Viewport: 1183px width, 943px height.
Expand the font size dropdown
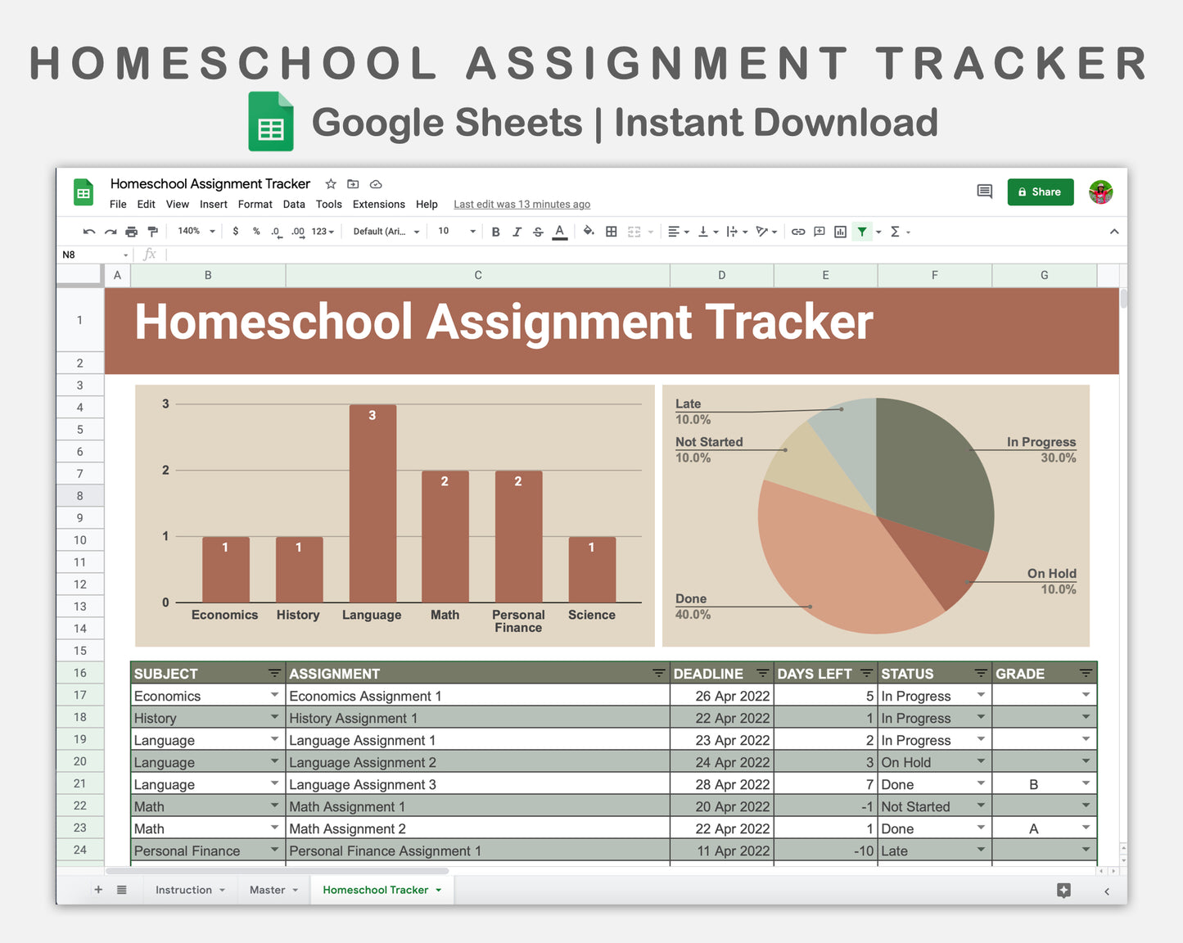tap(472, 231)
